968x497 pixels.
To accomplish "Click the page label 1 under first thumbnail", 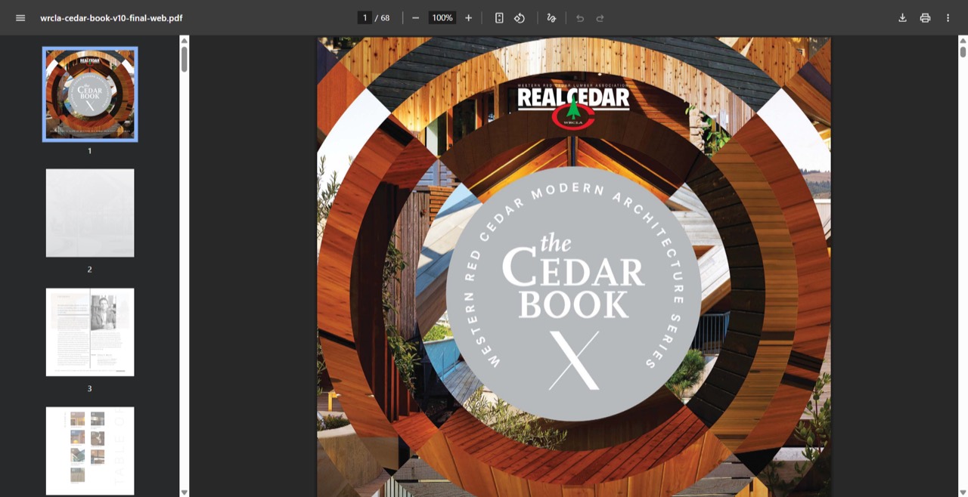I will click(x=90, y=151).
